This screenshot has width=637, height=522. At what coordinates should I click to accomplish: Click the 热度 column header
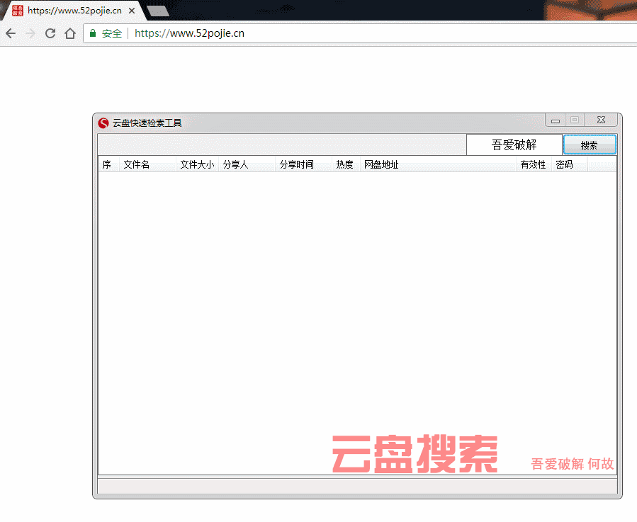click(x=344, y=164)
